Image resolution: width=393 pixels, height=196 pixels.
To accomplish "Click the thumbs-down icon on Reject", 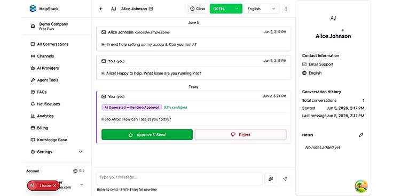I will click(x=233, y=135).
